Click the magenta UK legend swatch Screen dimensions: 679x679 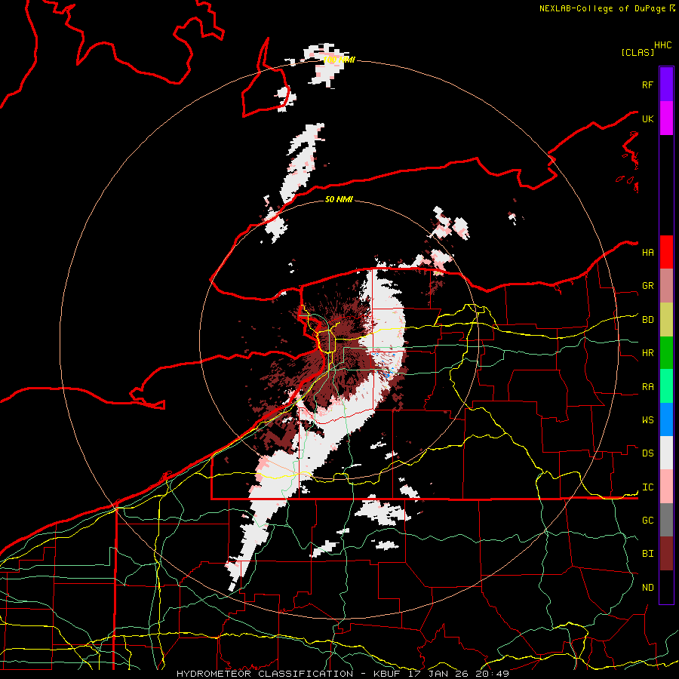(x=666, y=118)
